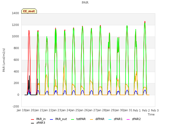Click the Feb 2 highest PAR peak
This screenshot has width=171, height=128.
tap(145, 22)
